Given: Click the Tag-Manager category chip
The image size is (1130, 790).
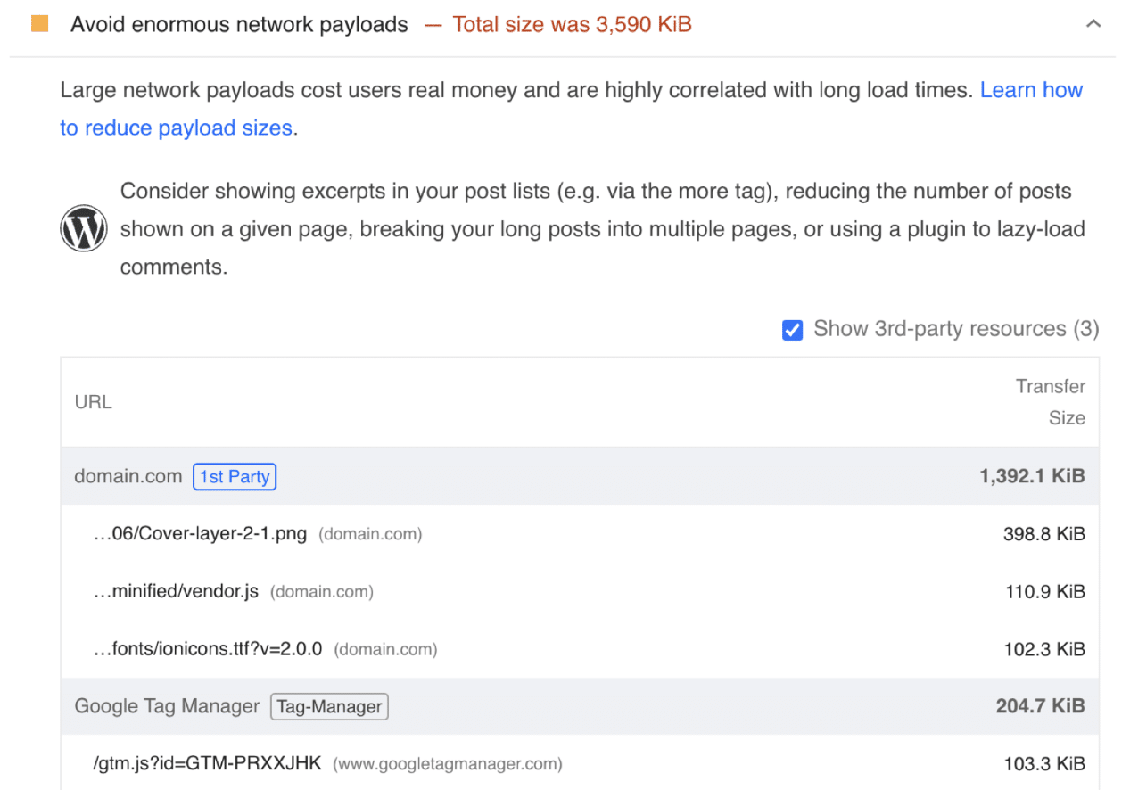Looking at the screenshot, I should coord(328,706).
